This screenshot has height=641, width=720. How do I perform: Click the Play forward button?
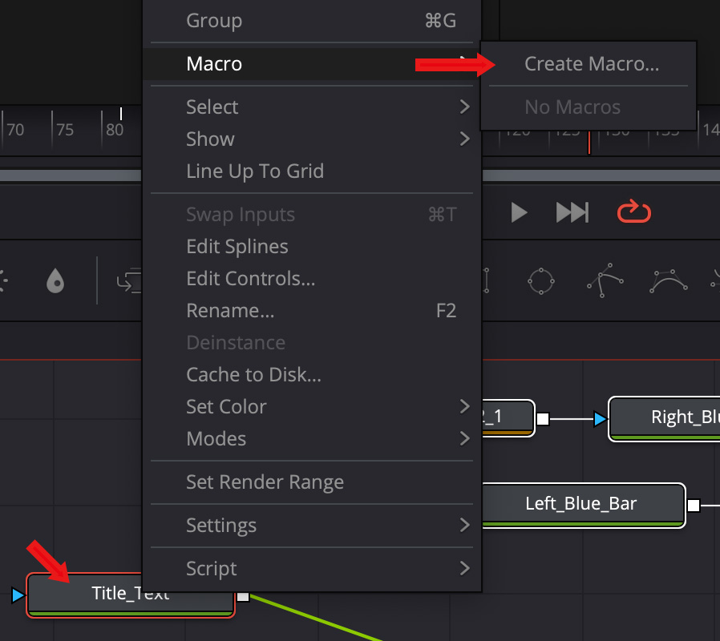pos(520,212)
